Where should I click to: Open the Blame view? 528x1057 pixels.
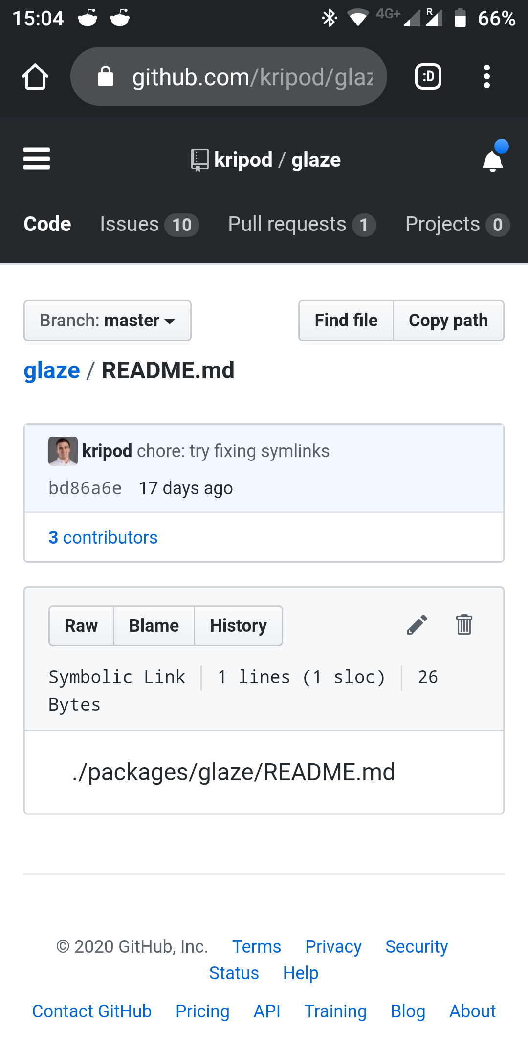coord(154,626)
